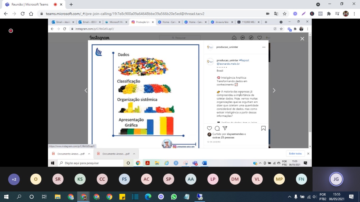Screen dimensions: 360x202
Task: Click the Google Translate icon in address bar
Action: pyautogui.click(x=276, y=14)
